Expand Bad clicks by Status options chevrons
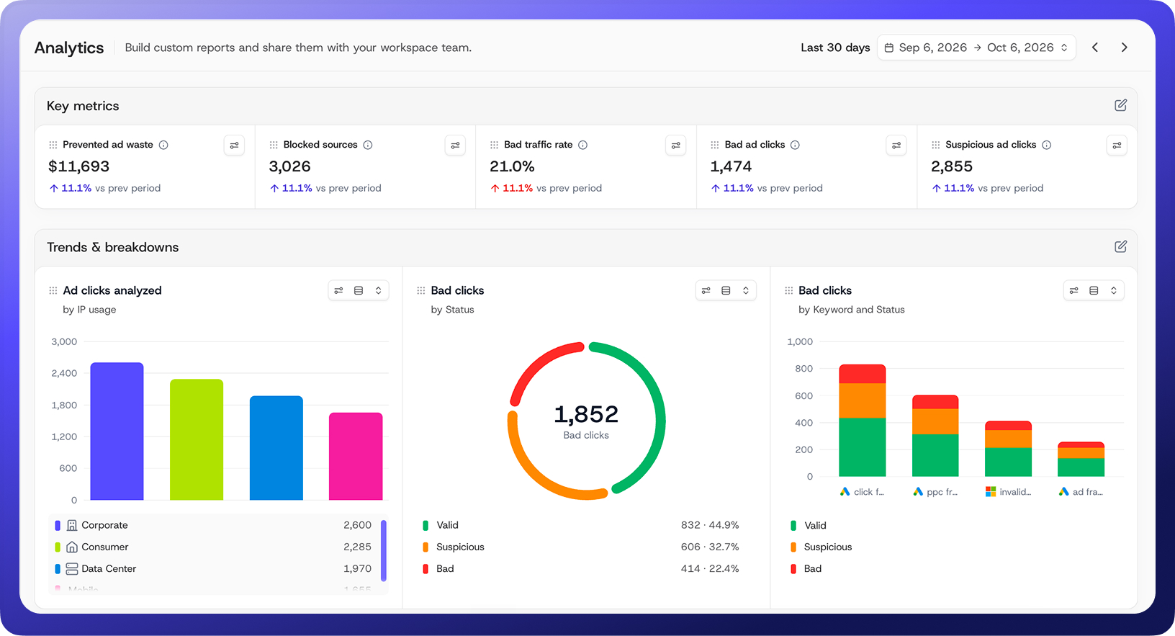This screenshot has height=636, width=1175. pyautogui.click(x=746, y=290)
